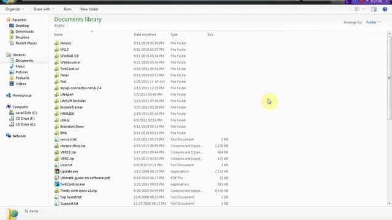Sort by the Date modified column header
Viewport: 392px width, 220px height.
pos(145,34)
